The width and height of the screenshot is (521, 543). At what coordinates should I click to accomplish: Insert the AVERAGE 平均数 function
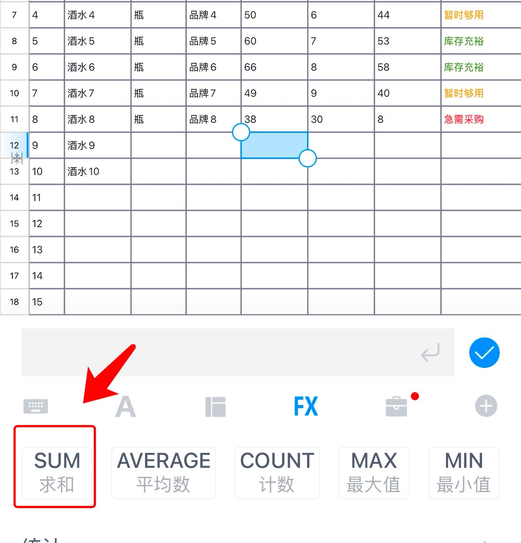[164, 473]
